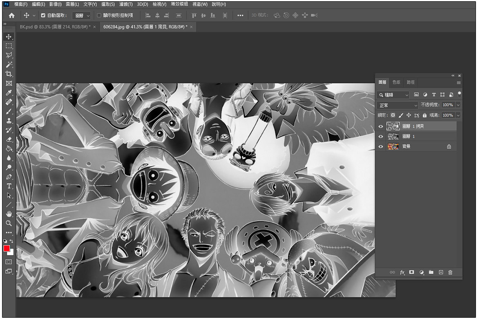Open the auto-select 圖層 dropdown
This screenshot has height=319, width=478.
point(81,15)
